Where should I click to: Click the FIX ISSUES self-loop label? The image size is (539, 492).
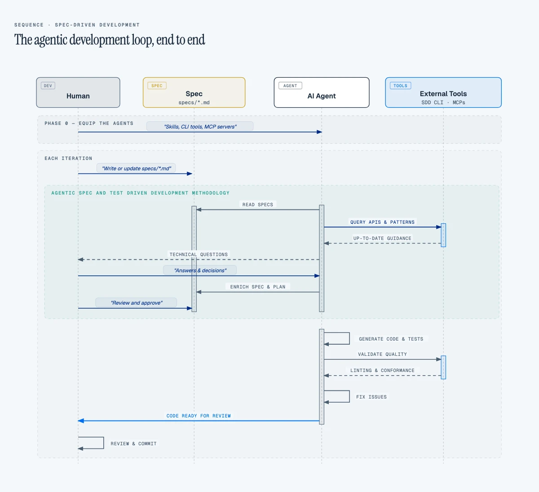coord(371,397)
